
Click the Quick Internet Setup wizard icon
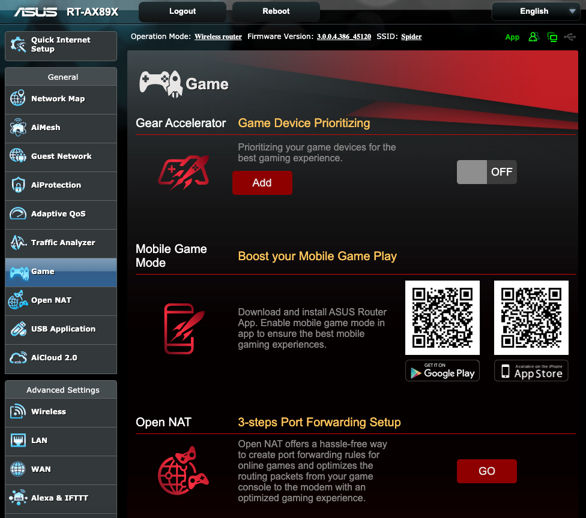coord(18,45)
